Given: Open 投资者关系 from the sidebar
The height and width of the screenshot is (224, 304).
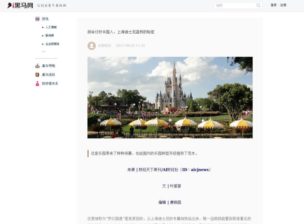Looking at the screenshot, I should click(x=50, y=84).
